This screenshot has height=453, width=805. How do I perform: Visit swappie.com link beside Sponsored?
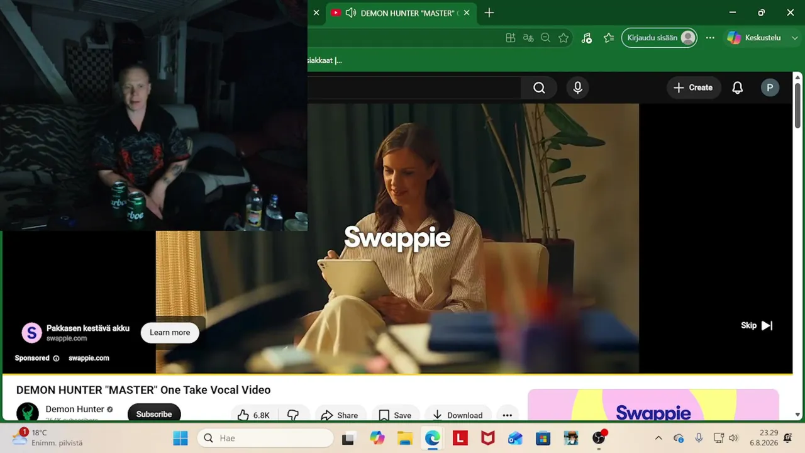89,358
